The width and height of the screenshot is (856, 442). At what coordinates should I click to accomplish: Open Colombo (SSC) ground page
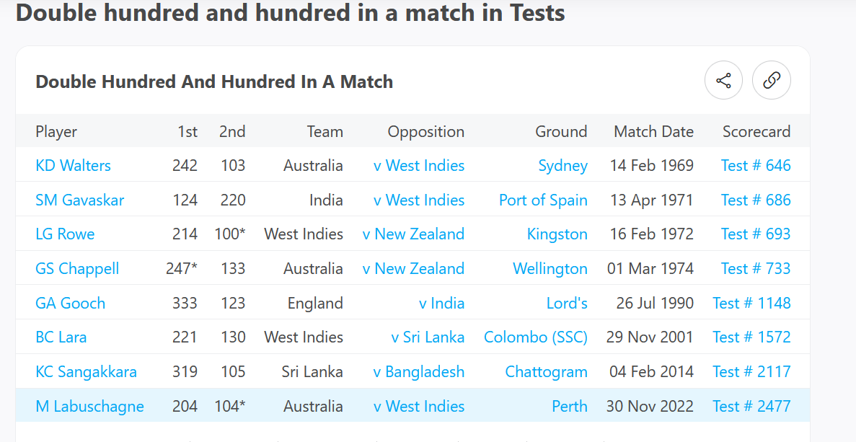click(x=535, y=337)
